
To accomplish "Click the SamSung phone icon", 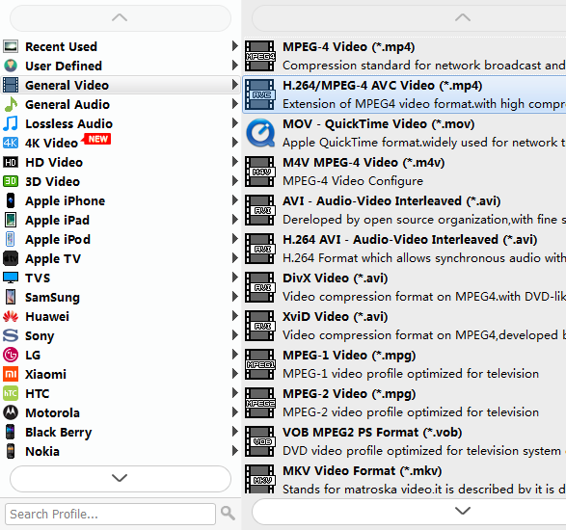I will tap(11, 297).
